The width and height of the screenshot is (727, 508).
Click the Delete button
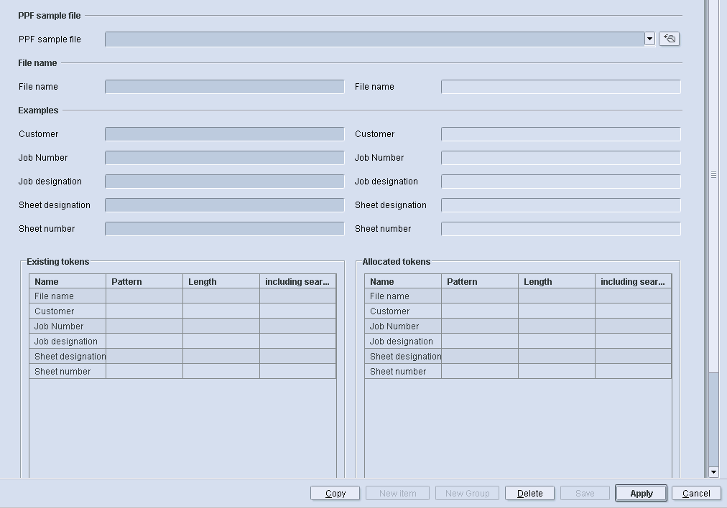[x=529, y=493]
